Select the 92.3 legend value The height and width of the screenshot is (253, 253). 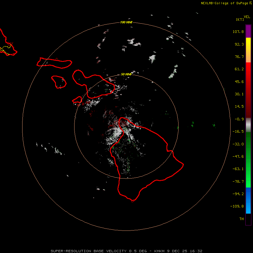click(x=239, y=44)
